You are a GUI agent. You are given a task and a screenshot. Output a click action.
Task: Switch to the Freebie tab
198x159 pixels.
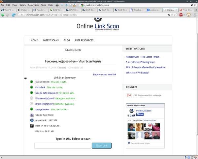click(138, 10)
